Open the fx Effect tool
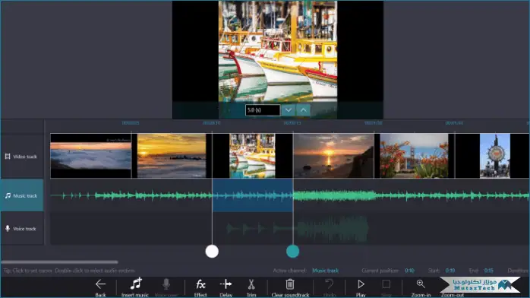530x298 pixels. point(200,287)
